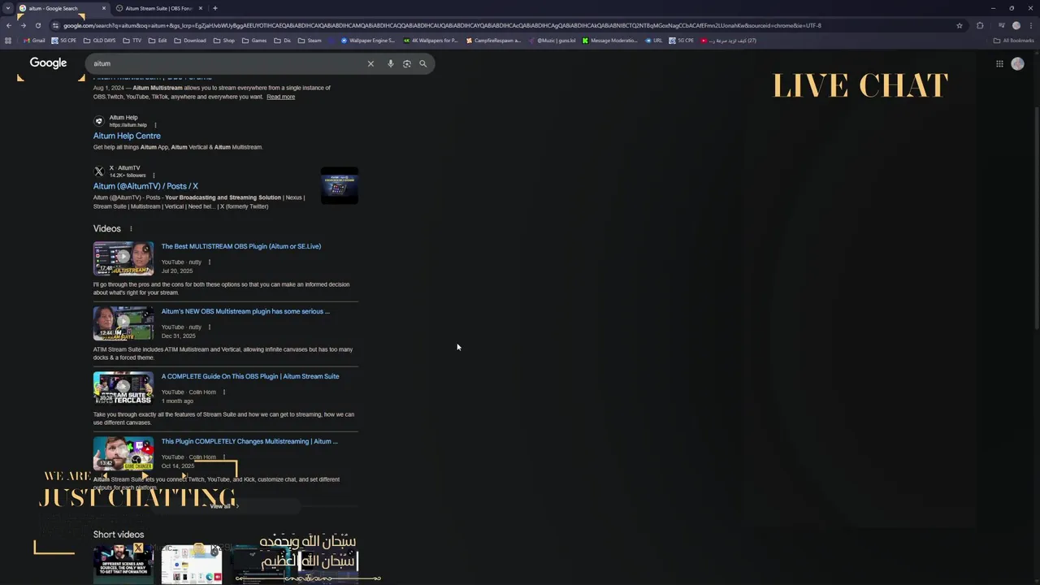Open the OLD DAYS bookmark folder
1040x585 pixels.
point(99,41)
